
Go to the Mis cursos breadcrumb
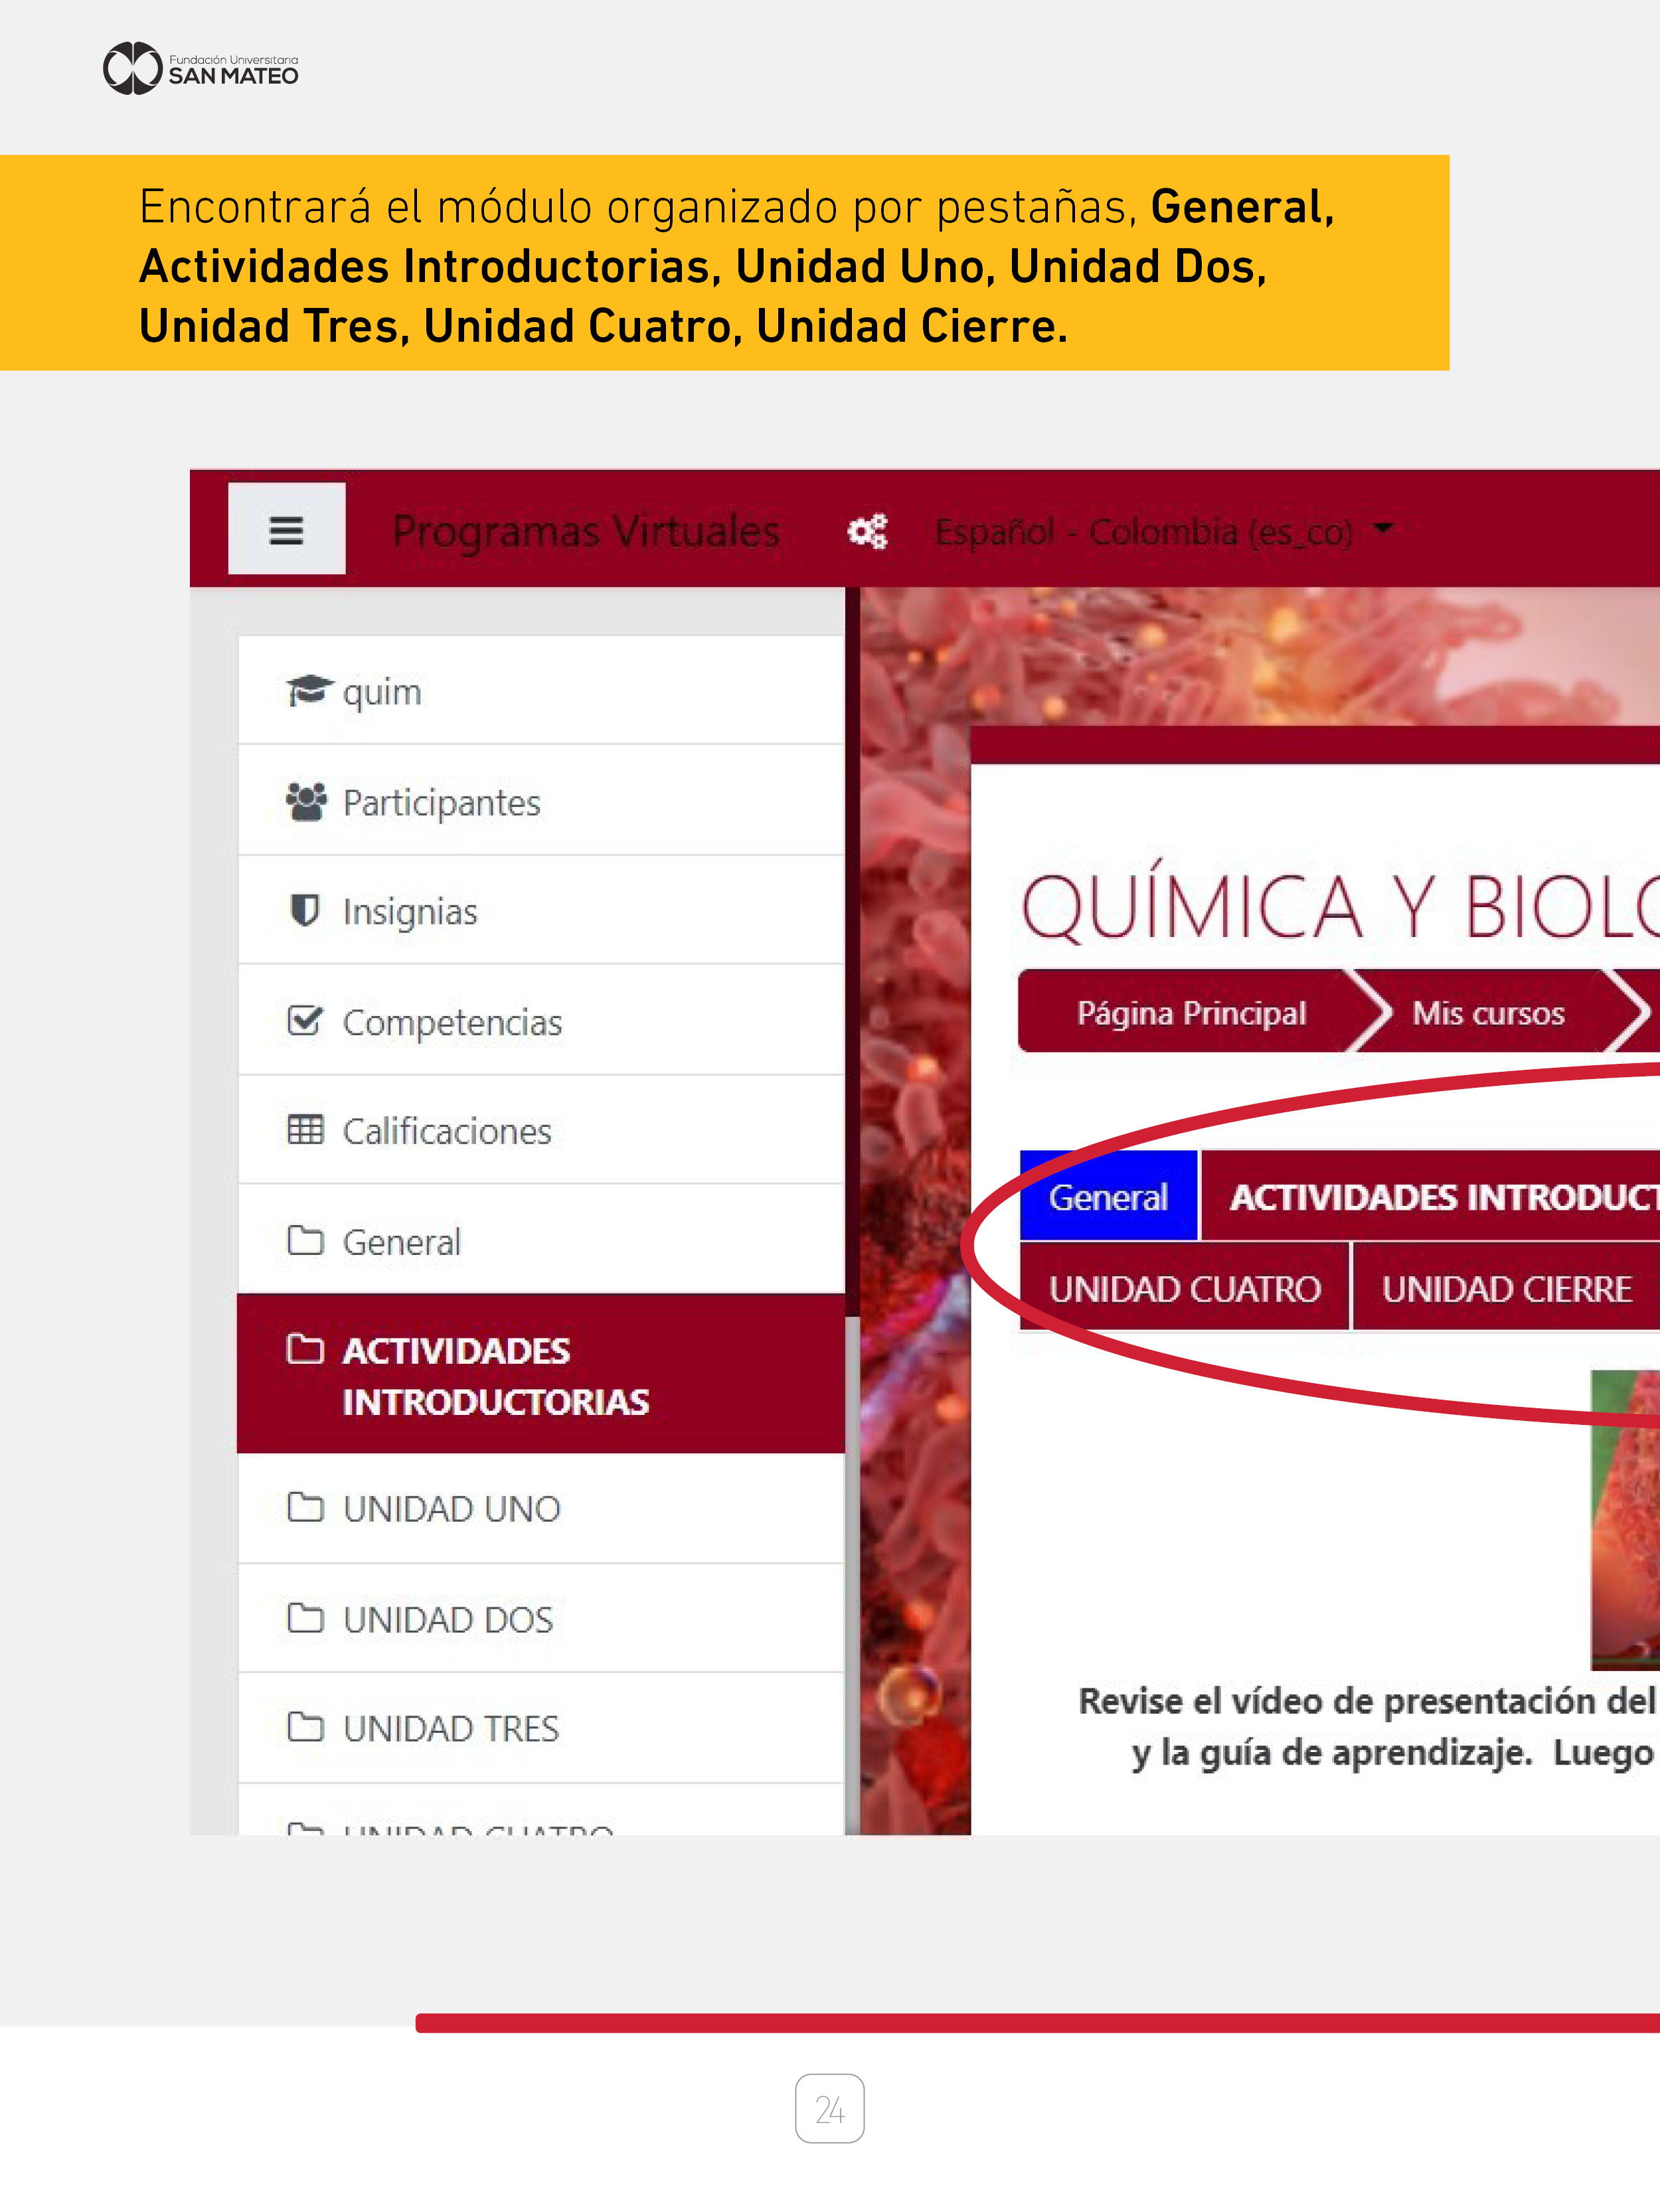pos(1488,1013)
